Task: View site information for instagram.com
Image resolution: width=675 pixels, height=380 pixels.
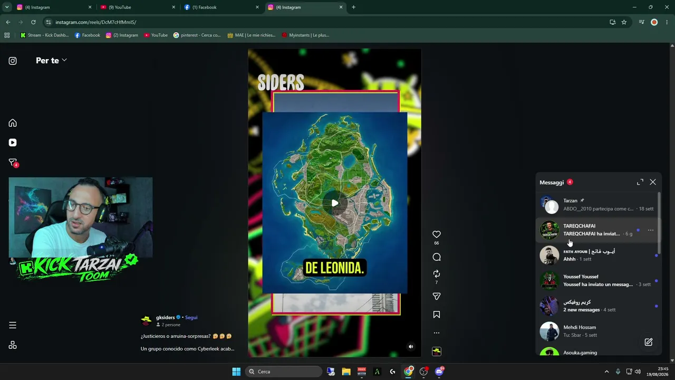Action: tap(49, 22)
